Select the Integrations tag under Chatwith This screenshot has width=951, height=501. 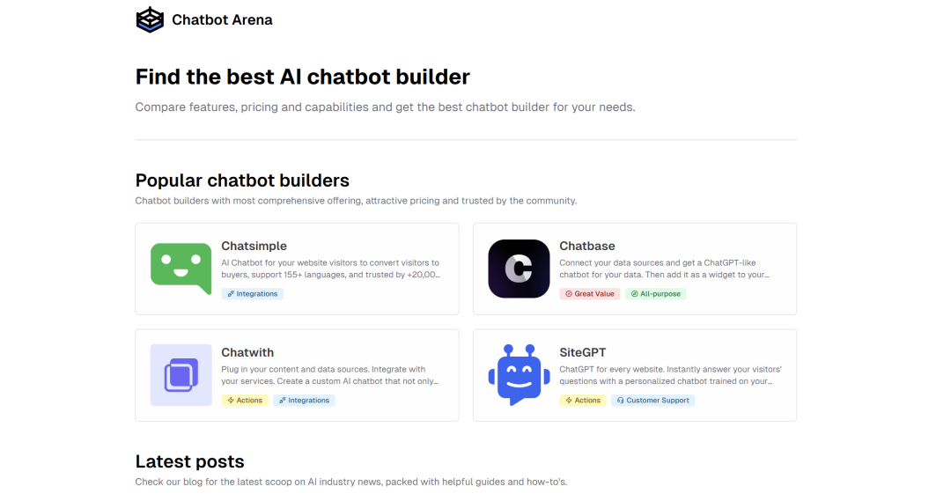click(x=304, y=401)
